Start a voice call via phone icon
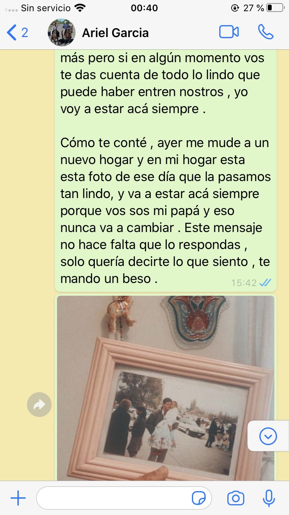 [x=265, y=32]
